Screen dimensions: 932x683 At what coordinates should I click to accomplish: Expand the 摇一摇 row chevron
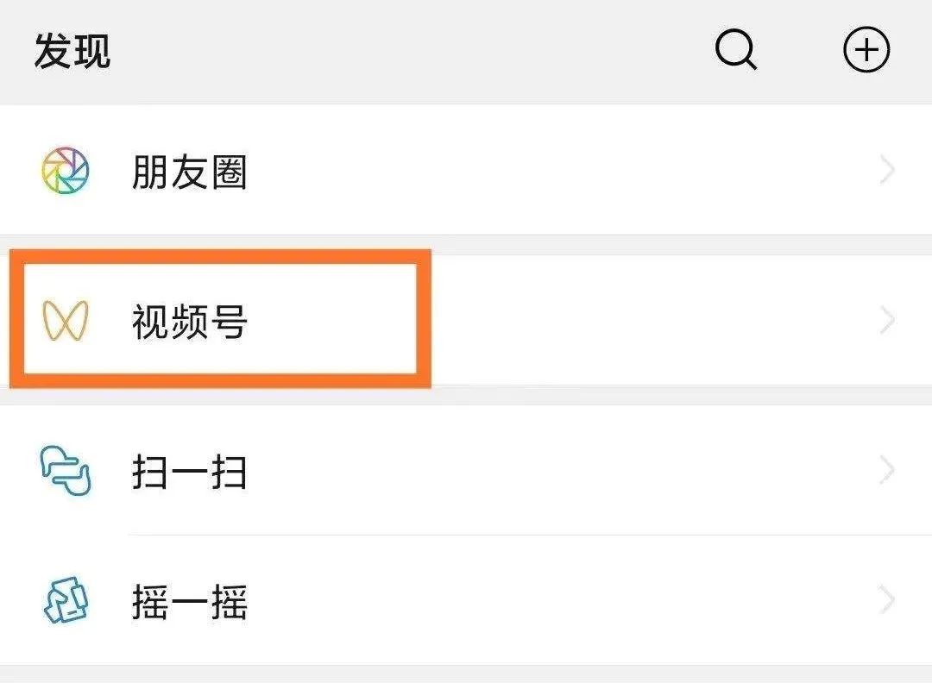click(886, 598)
